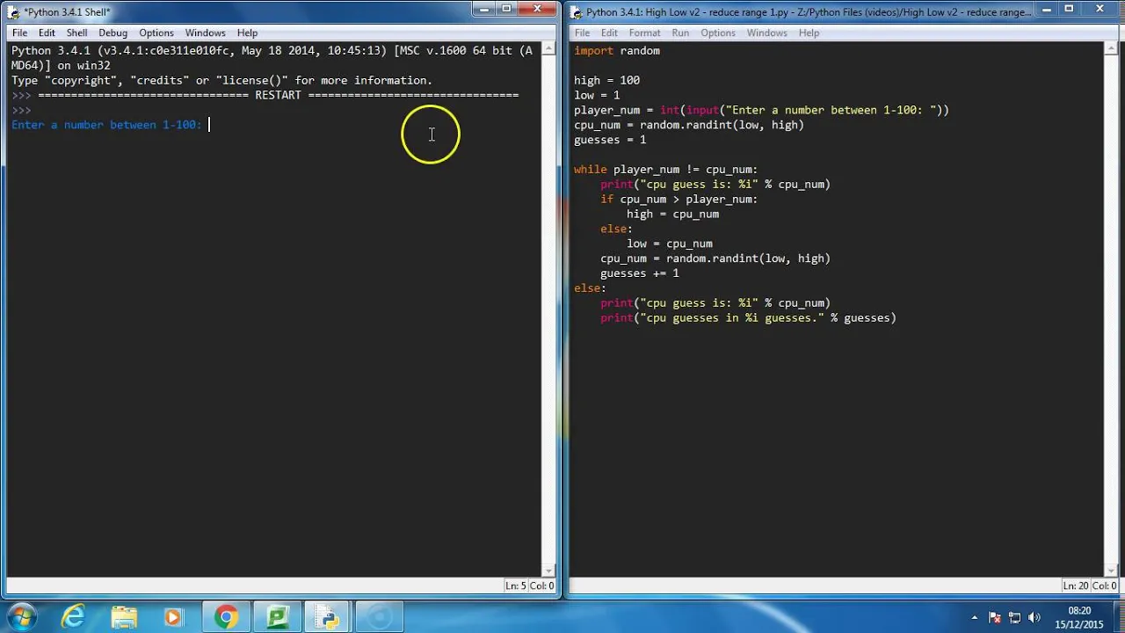The height and width of the screenshot is (633, 1125).
Task: Click "while player_num != cpu_num:" line
Action: click(665, 169)
